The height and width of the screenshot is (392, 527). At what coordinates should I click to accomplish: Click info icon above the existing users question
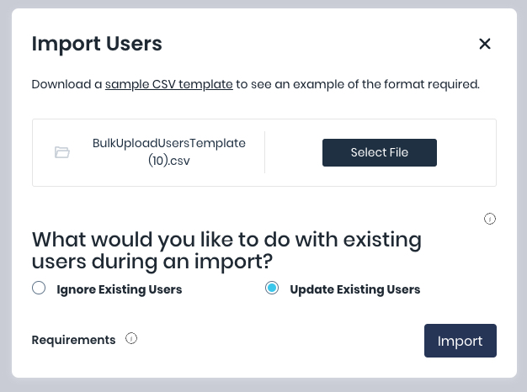(490, 219)
